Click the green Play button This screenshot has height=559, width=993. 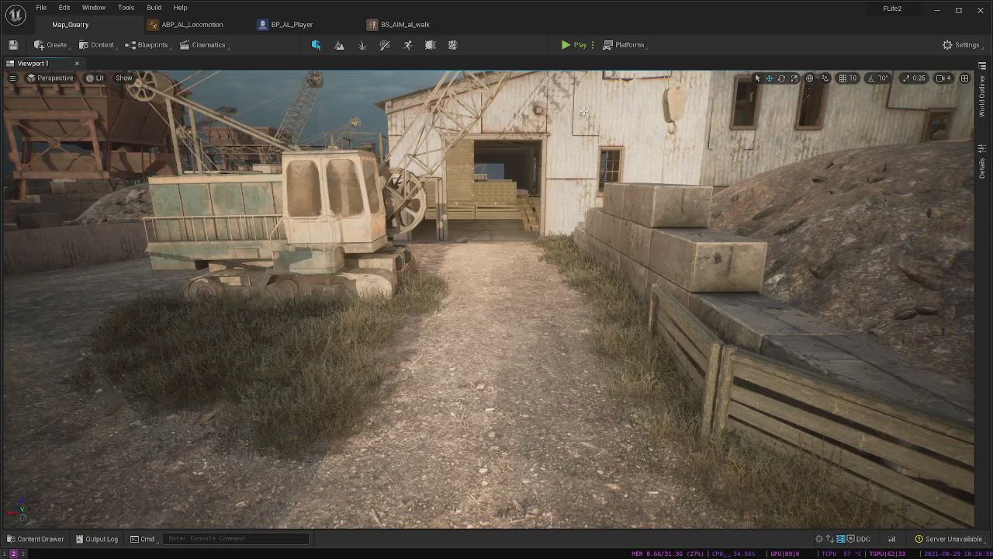click(574, 45)
